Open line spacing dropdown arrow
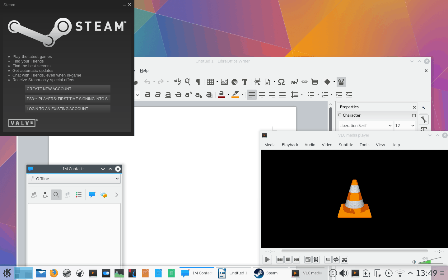The height and width of the screenshot is (280, 448). point(302,95)
